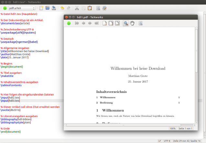Click the '% Inhaltsverzeichnis ausgeben' comment line
This screenshot has height=143, width=206.
click(19, 82)
